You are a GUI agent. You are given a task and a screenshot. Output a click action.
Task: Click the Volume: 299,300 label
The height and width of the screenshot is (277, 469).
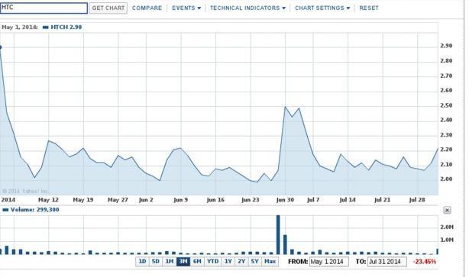[31, 210]
